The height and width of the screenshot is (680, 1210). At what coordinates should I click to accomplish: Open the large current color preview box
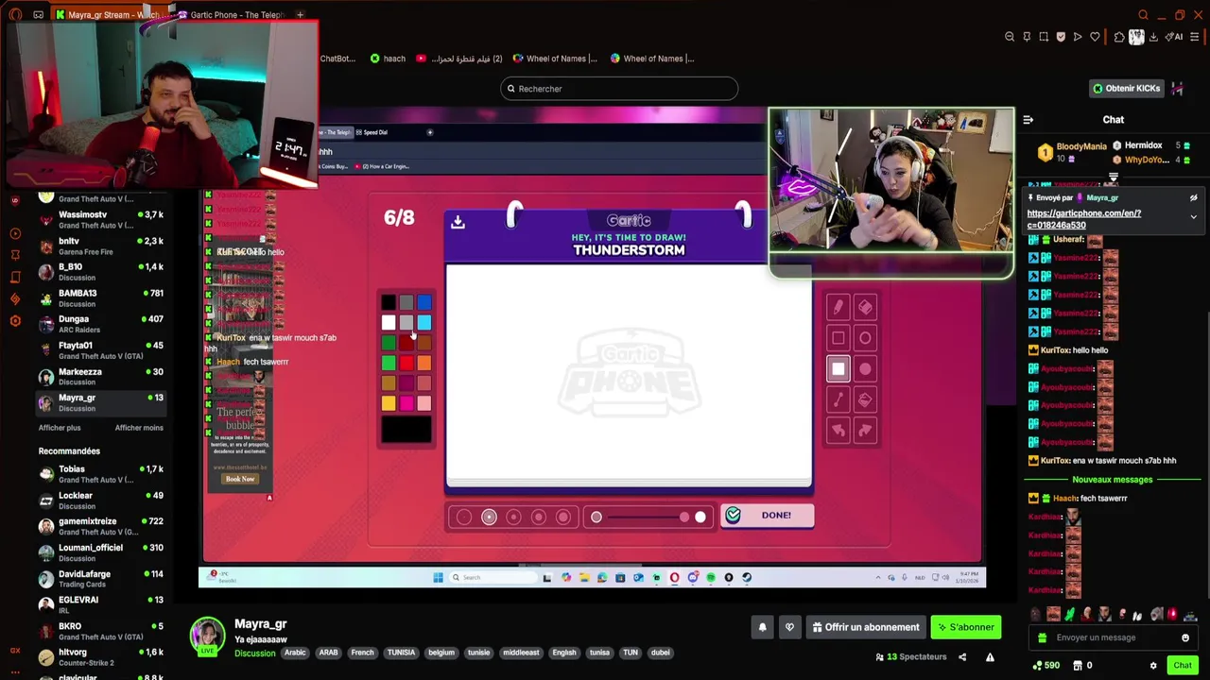pos(406,430)
